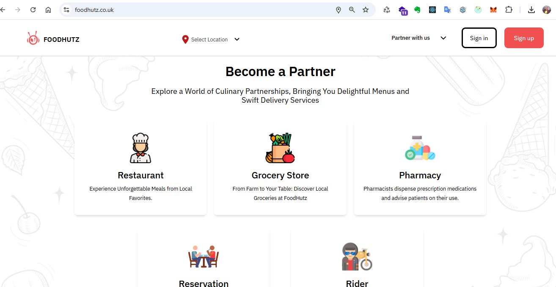Click the Restaurant chef icon

(140, 148)
